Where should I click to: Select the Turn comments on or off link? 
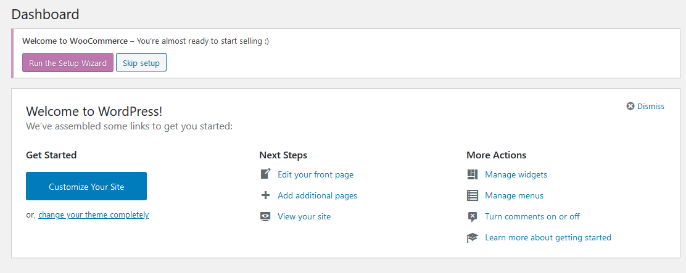[x=532, y=217]
